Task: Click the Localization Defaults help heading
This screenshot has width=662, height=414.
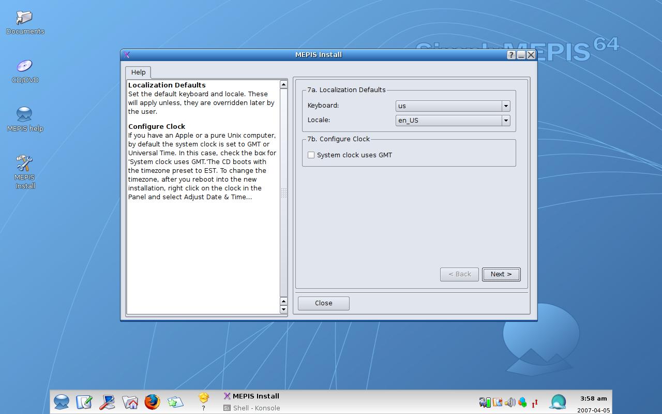Action: pyautogui.click(x=167, y=85)
